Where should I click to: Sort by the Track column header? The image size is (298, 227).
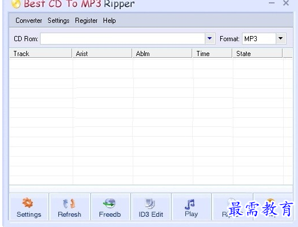pyautogui.click(x=41, y=53)
